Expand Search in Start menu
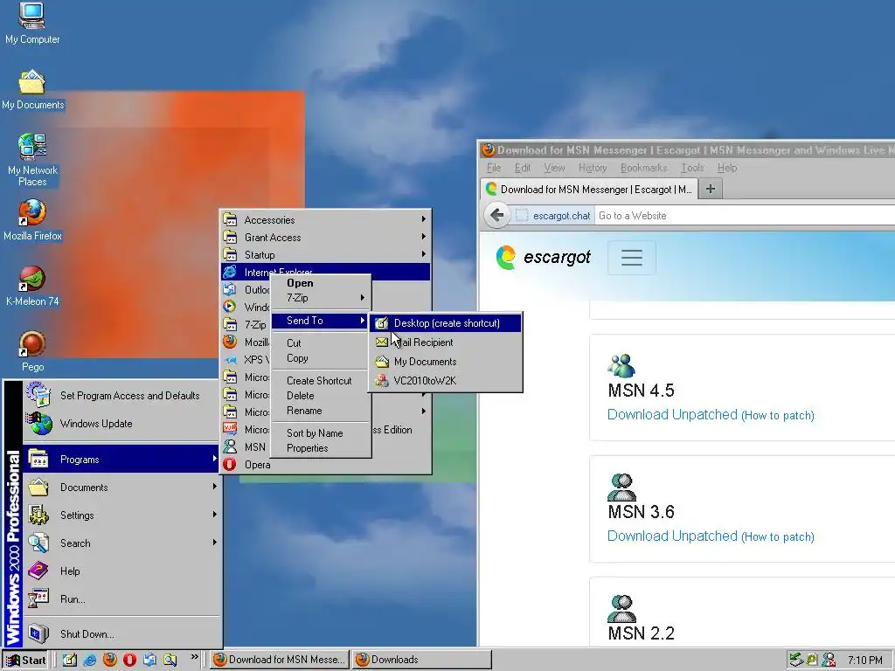Image resolution: width=895 pixels, height=671 pixels. (x=121, y=543)
